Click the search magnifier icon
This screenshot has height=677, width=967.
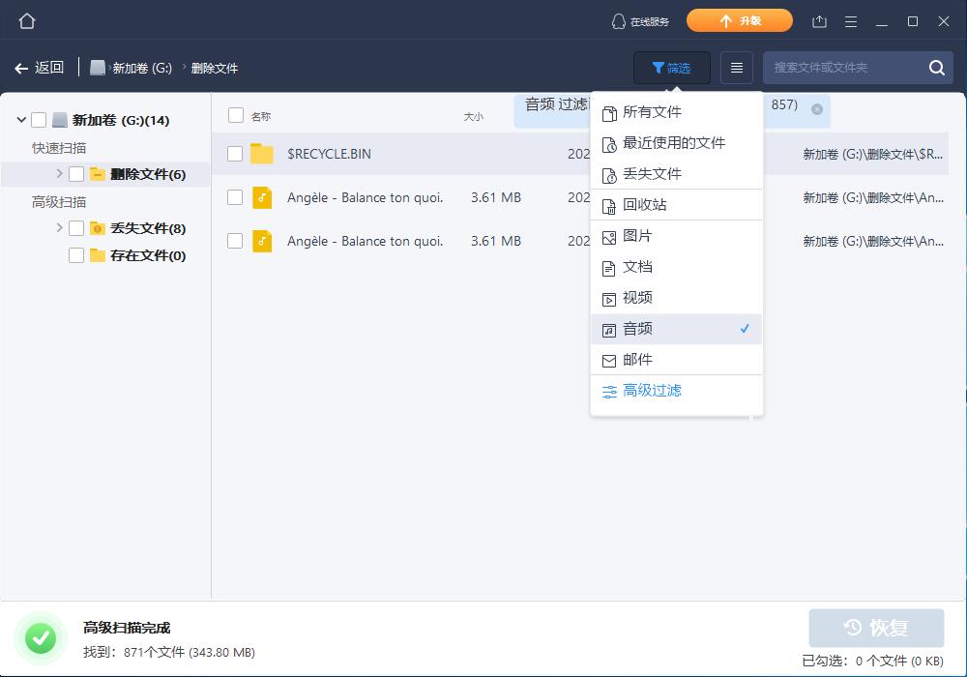pyautogui.click(x=935, y=68)
